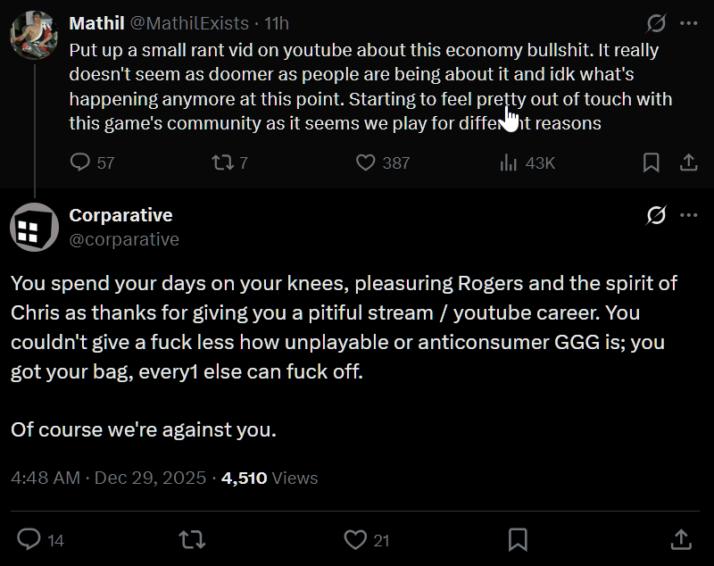Open more options on Corparative's post
714x566 pixels.
click(x=689, y=215)
